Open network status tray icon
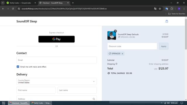The image size is (187, 105). click(x=165, y=103)
